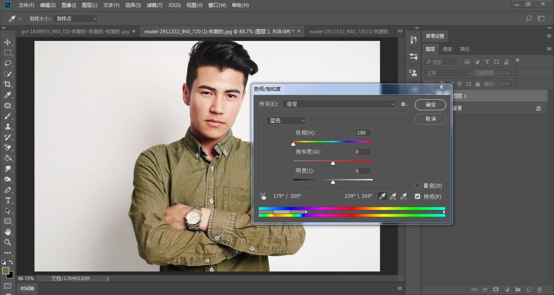554x295 pixels.
Task: Select the Crop tool
Action: [8, 85]
